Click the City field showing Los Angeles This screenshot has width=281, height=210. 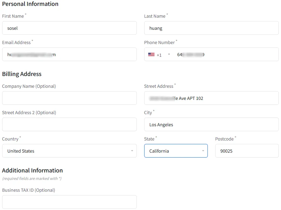211,124
